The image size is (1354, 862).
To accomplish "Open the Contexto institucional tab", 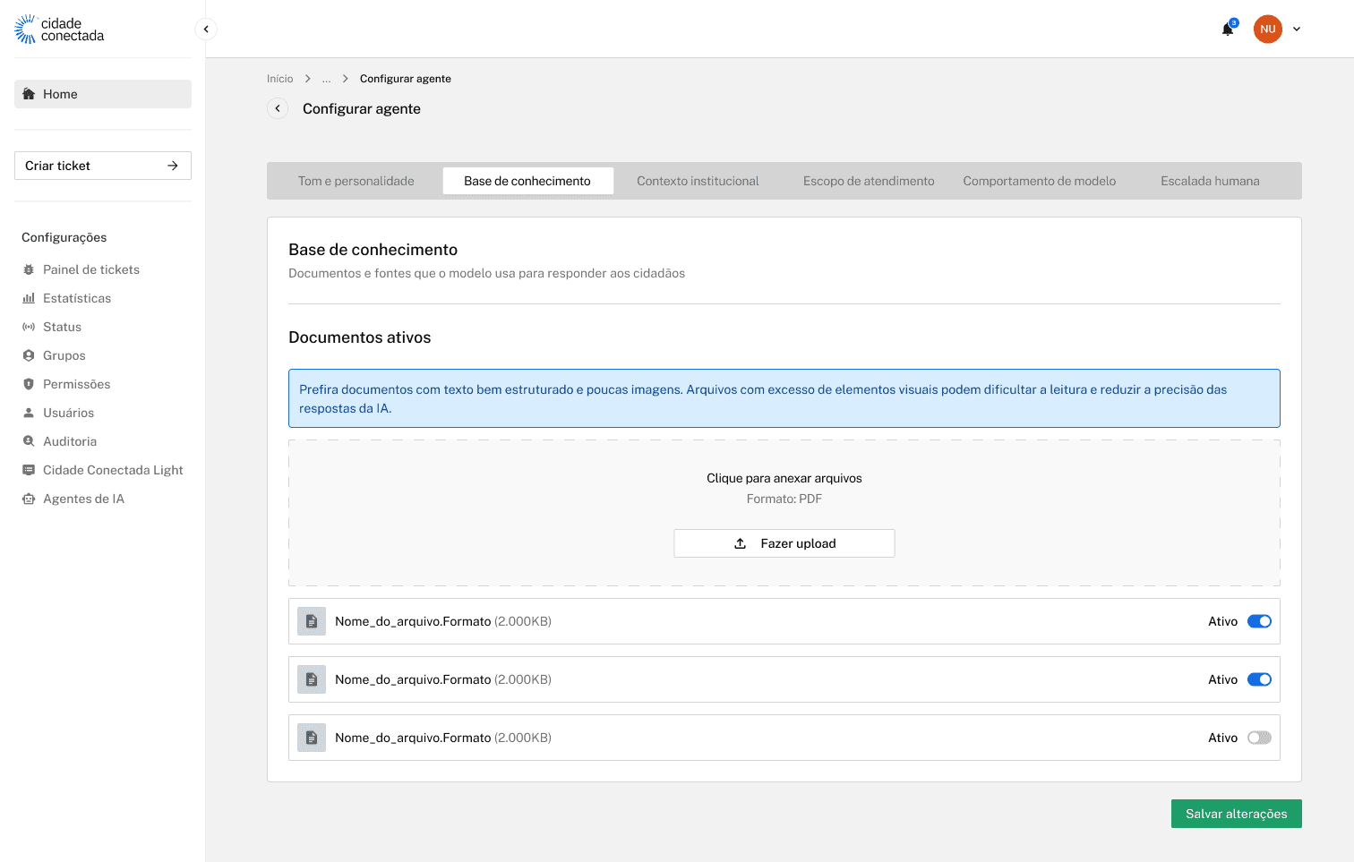I will [698, 181].
